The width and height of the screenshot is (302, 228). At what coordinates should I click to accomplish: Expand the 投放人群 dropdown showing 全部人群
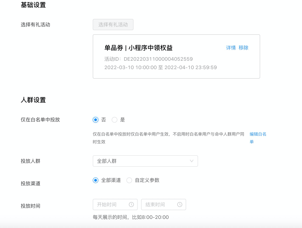(x=145, y=161)
